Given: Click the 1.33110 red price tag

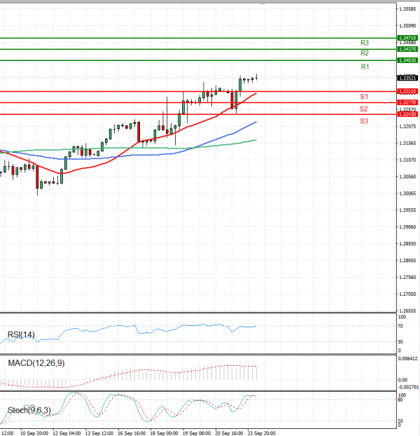Looking at the screenshot, I should tap(407, 91).
